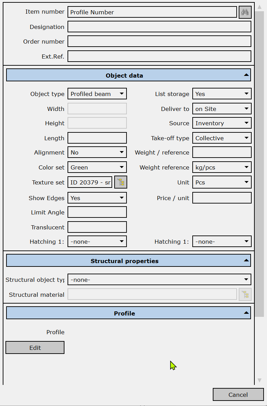Open the Weight reference kg/pcs dropdown
Viewport: 267px width, 406px height.
click(222, 167)
